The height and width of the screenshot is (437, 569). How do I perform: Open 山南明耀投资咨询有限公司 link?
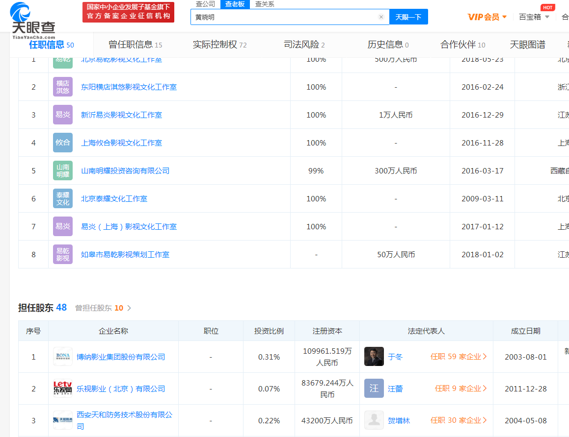(125, 170)
